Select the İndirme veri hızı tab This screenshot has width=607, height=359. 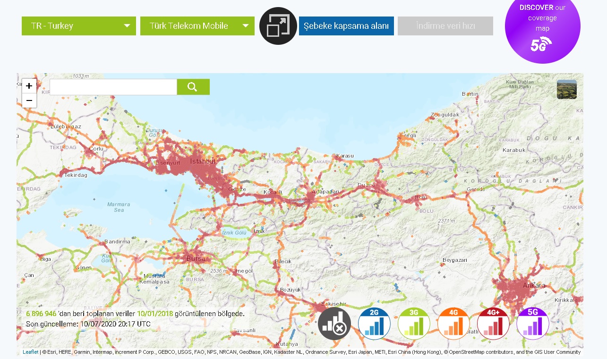coord(445,26)
